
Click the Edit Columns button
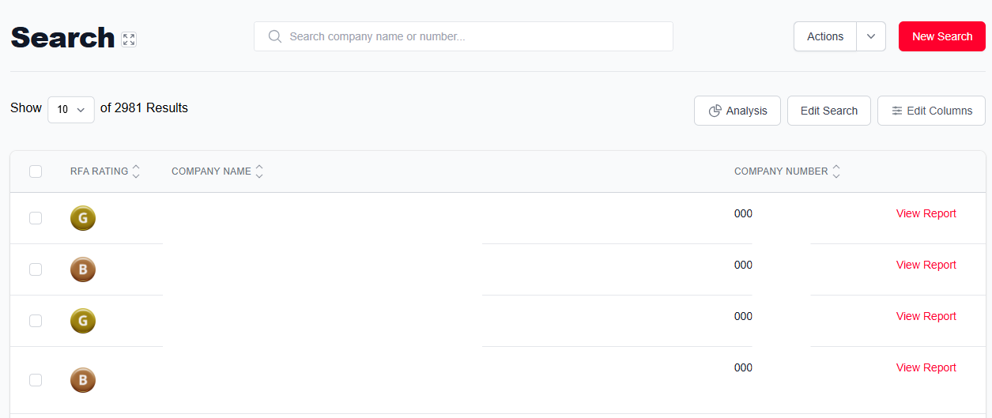coord(931,111)
